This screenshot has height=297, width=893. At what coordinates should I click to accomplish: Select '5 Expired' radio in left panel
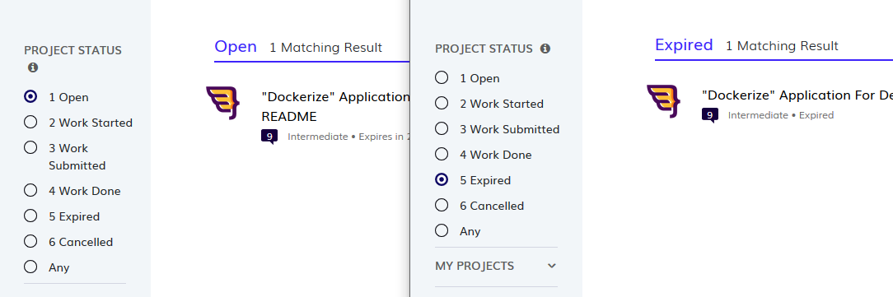[30, 216]
